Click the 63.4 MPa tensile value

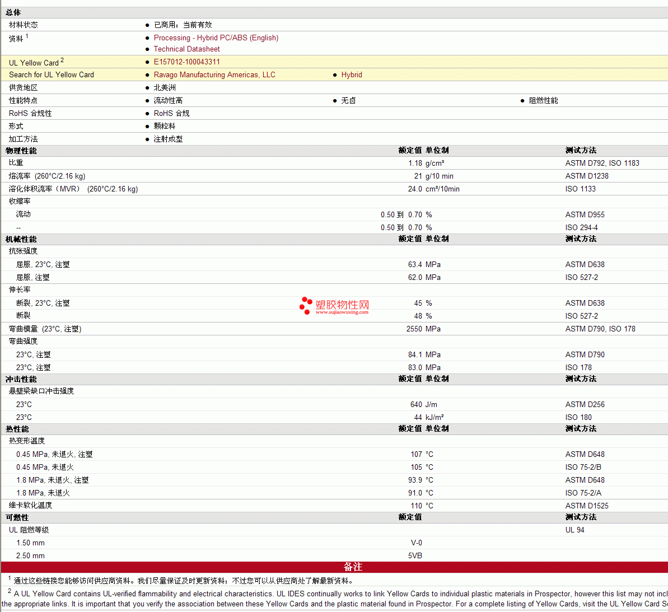point(424,264)
